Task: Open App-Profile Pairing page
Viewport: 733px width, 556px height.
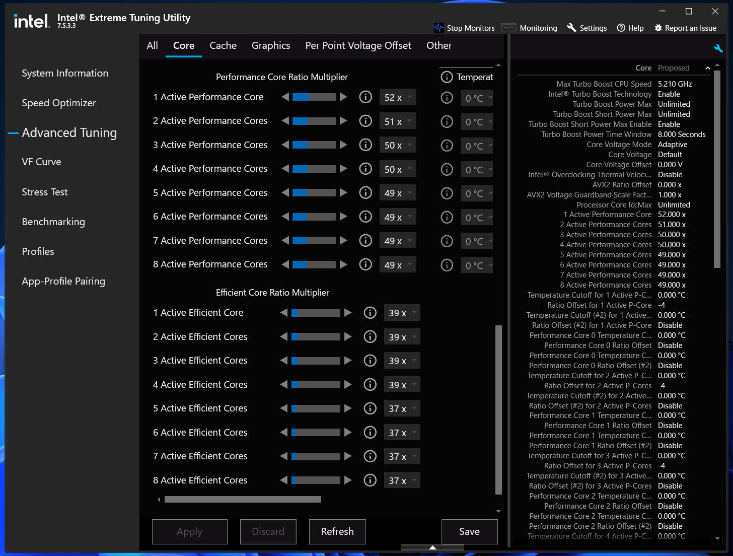Action: pos(63,281)
